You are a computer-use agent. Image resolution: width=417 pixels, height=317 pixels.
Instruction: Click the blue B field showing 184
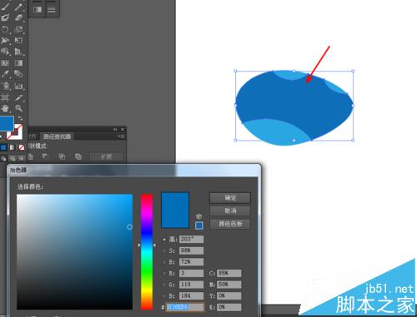coord(191,295)
